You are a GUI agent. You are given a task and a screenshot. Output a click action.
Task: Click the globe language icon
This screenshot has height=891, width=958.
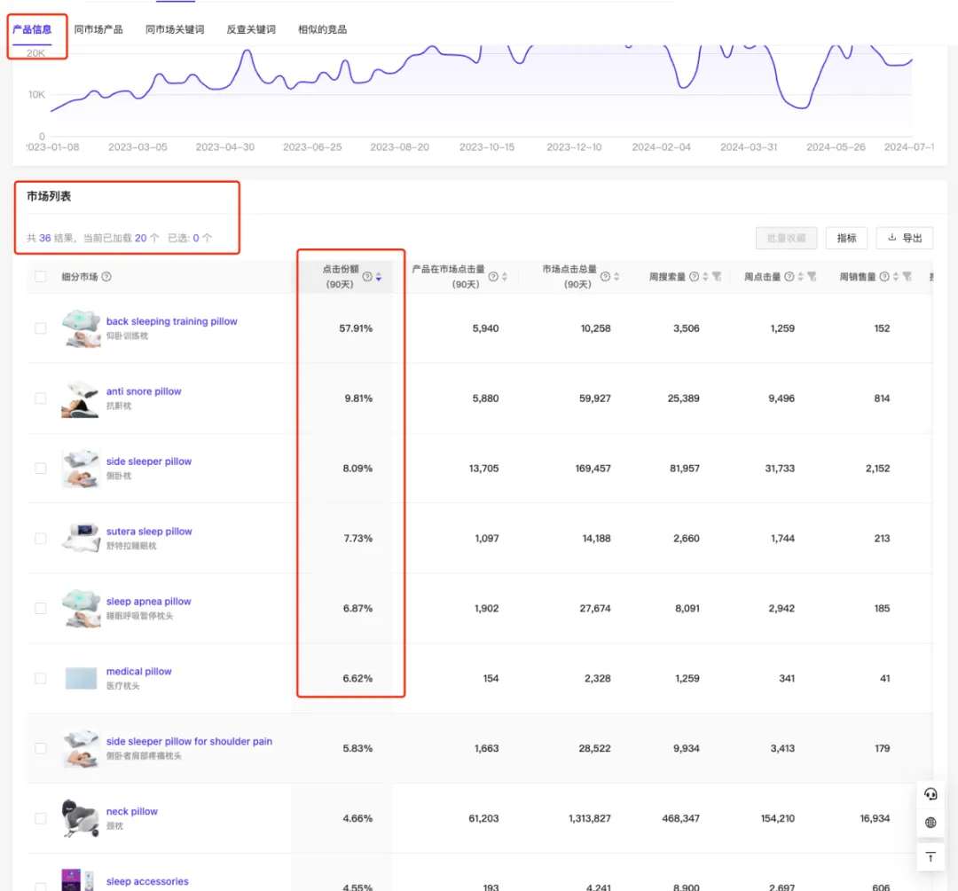point(931,823)
